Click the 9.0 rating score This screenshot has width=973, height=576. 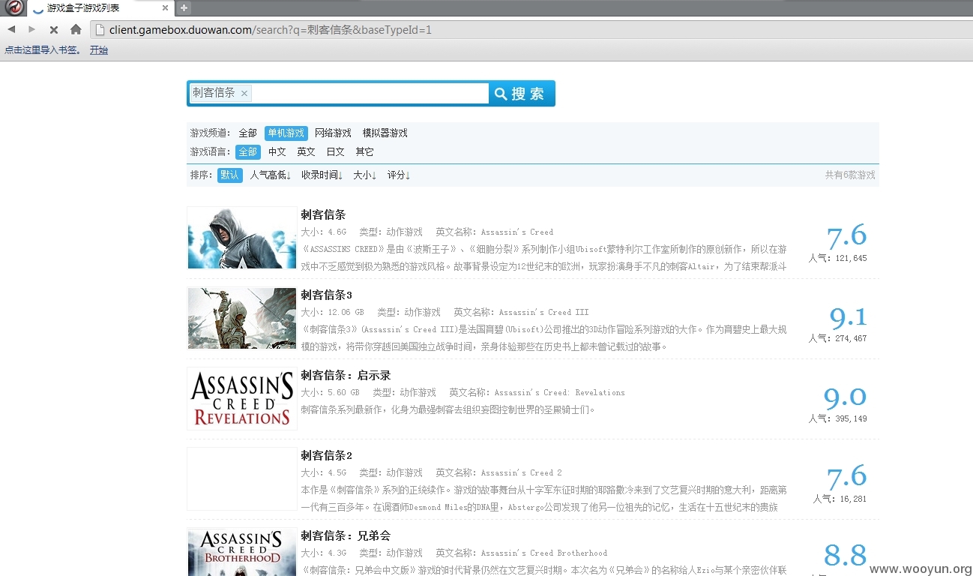(845, 397)
